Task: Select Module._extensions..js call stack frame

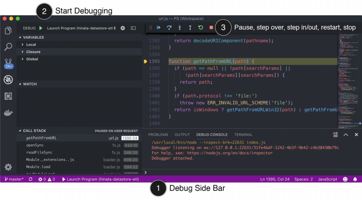Action: point(79,159)
